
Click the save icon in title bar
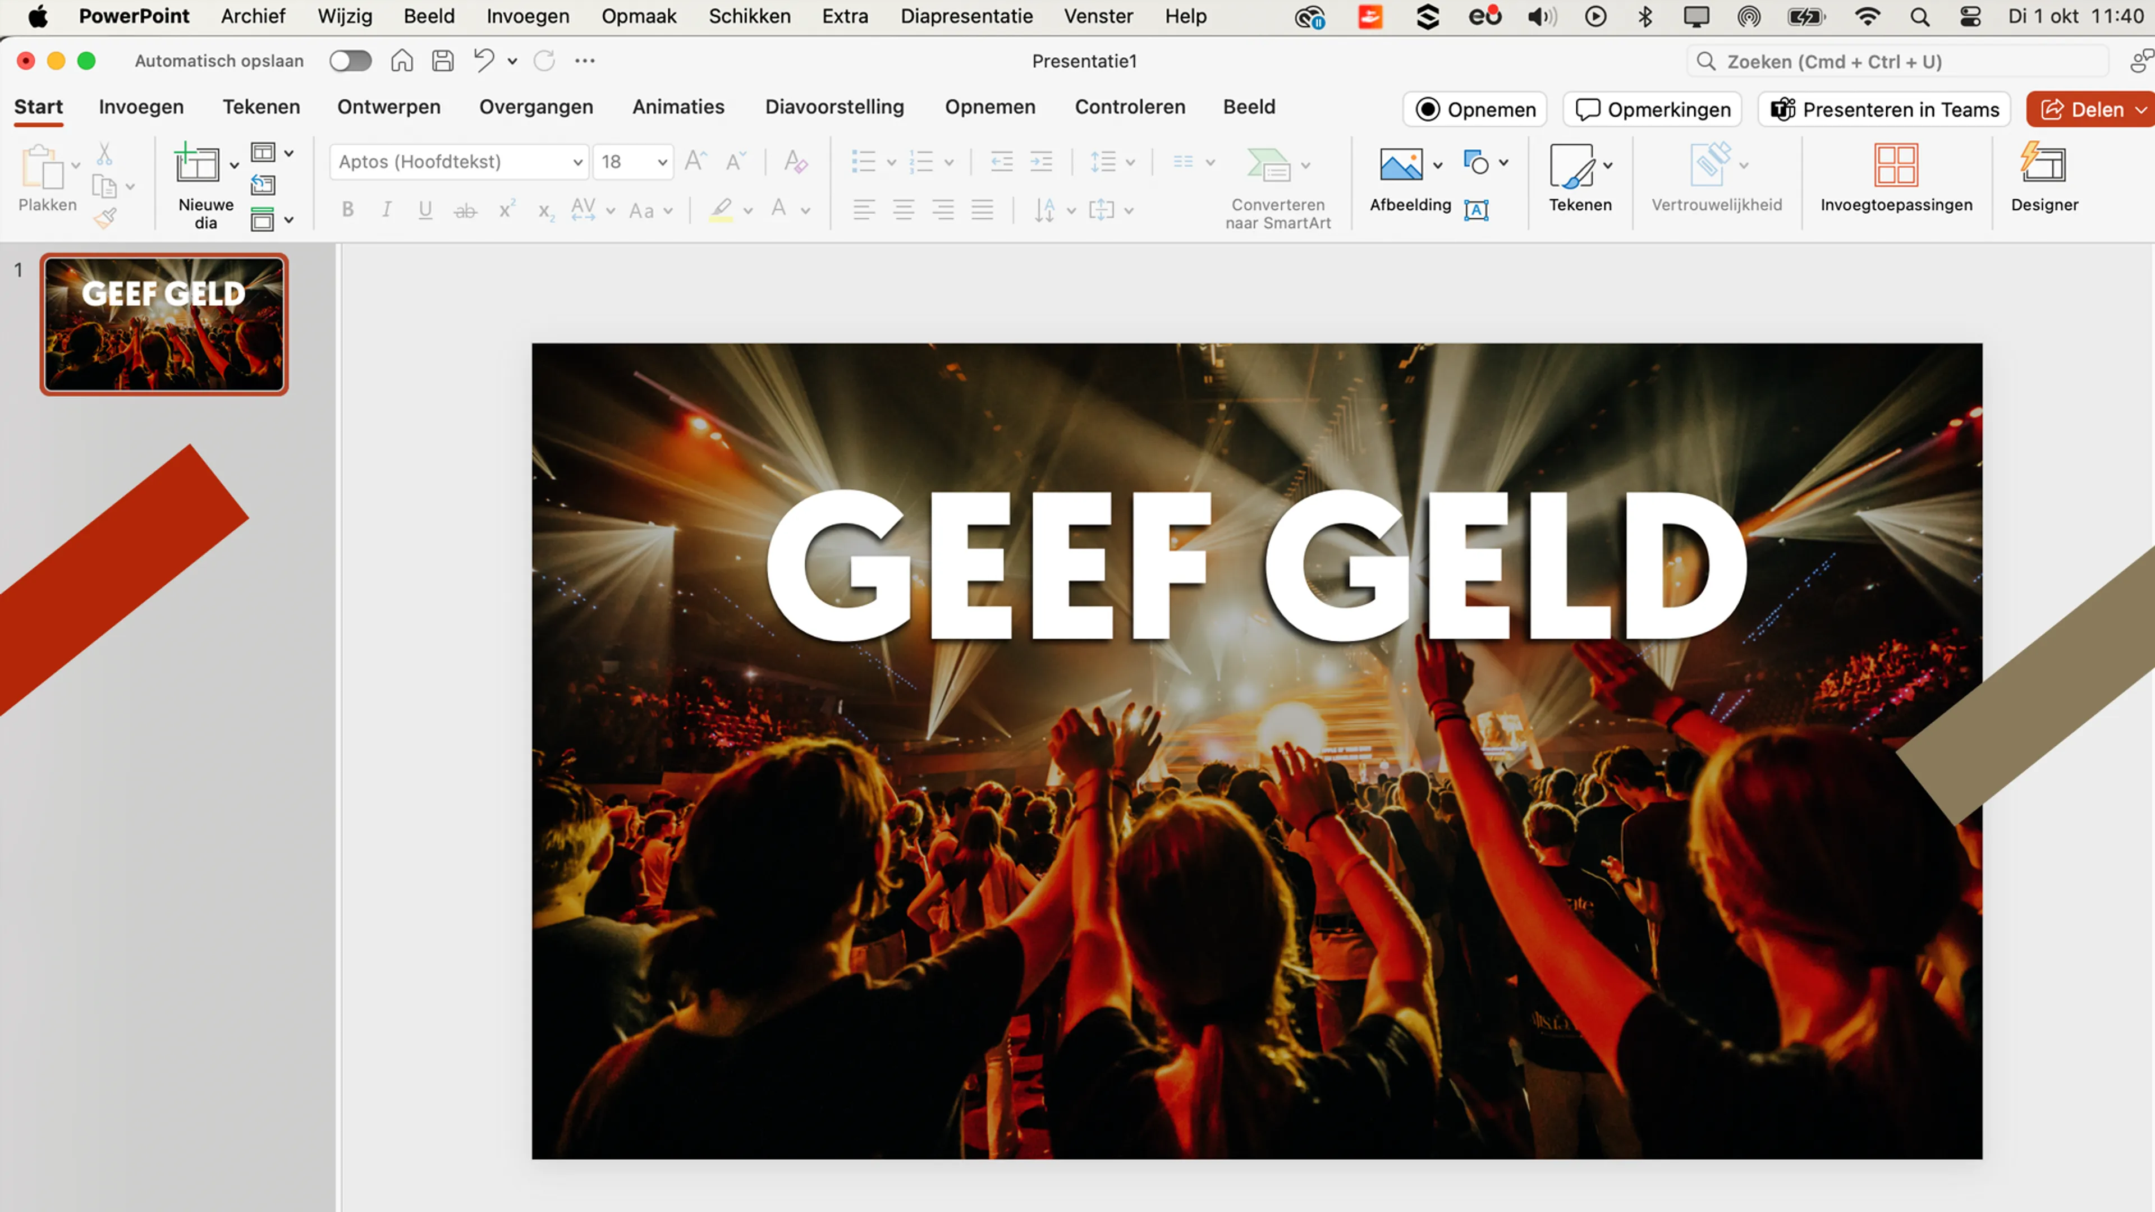[443, 60]
